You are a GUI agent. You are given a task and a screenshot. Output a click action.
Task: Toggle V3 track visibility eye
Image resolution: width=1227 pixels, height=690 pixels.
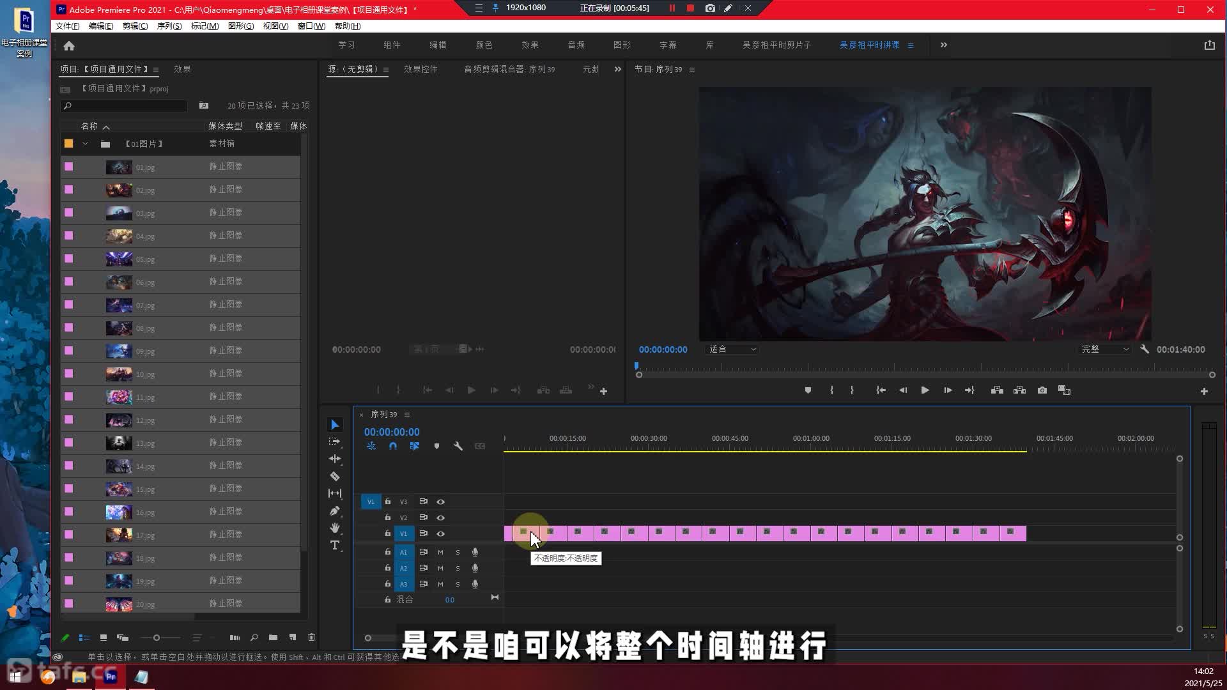(440, 502)
